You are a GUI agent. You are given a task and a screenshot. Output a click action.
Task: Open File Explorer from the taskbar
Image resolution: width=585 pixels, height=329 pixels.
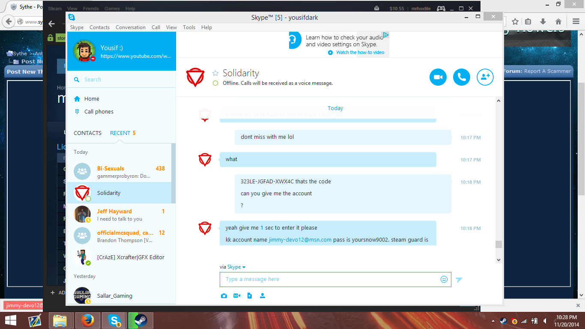[60, 320]
